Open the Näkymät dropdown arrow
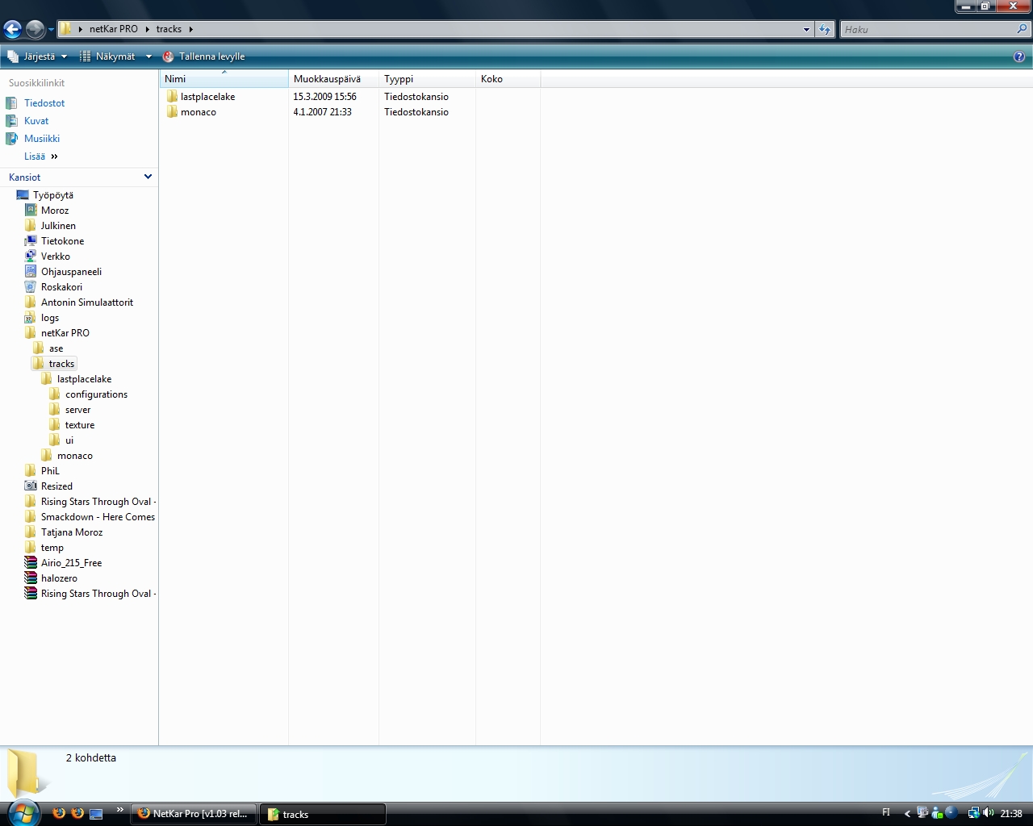This screenshot has width=1033, height=826. pyautogui.click(x=148, y=56)
